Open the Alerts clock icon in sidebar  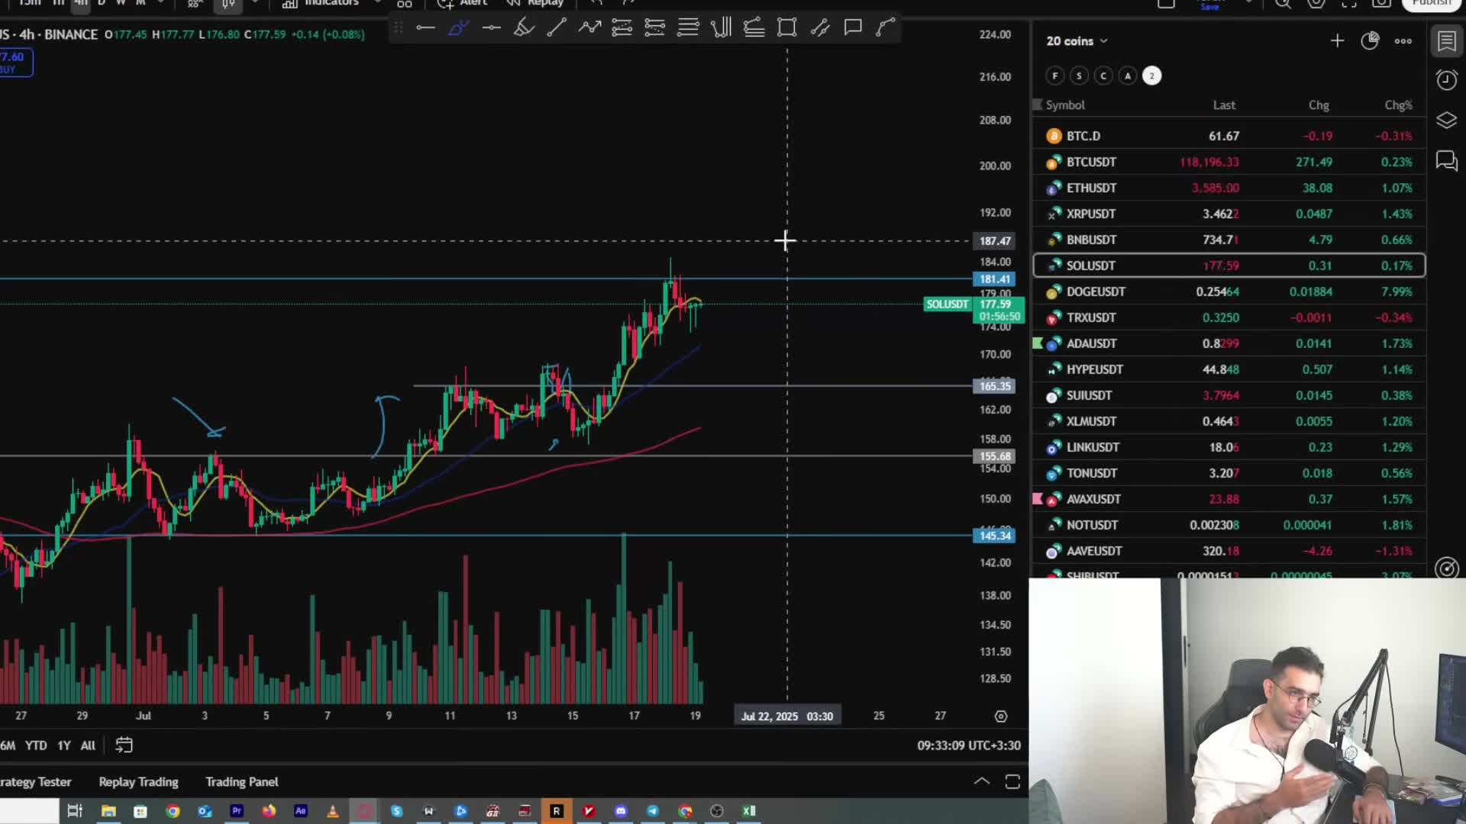tap(1447, 80)
